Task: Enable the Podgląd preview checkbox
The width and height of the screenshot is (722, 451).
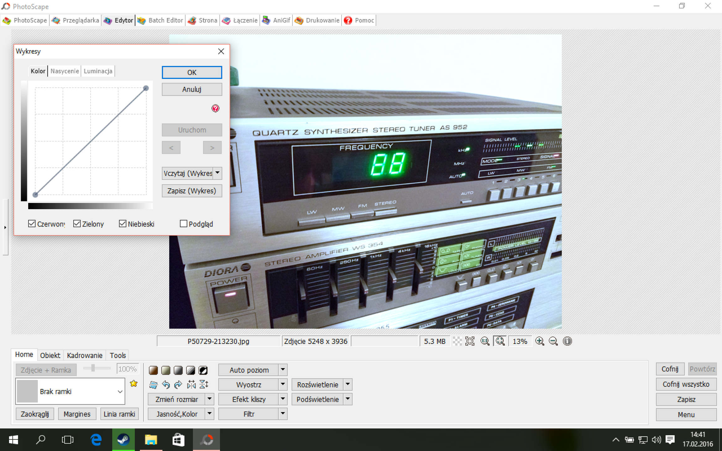Action: click(184, 224)
